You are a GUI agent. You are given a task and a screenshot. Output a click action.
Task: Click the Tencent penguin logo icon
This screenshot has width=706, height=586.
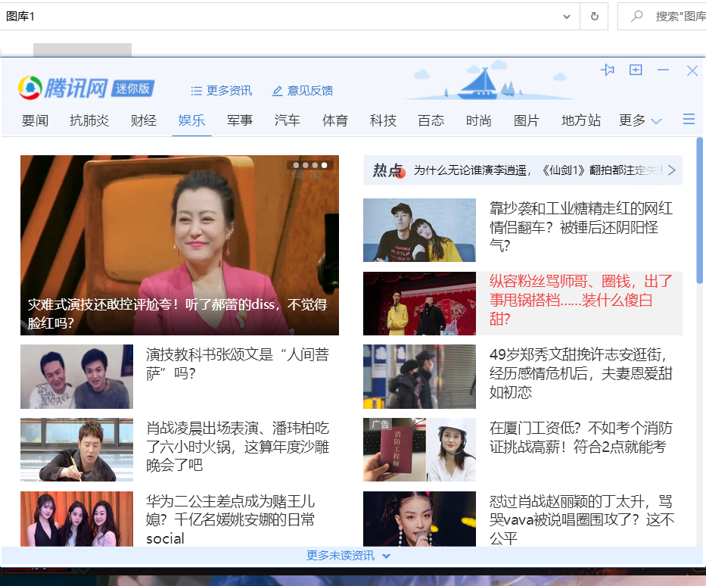[30, 87]
